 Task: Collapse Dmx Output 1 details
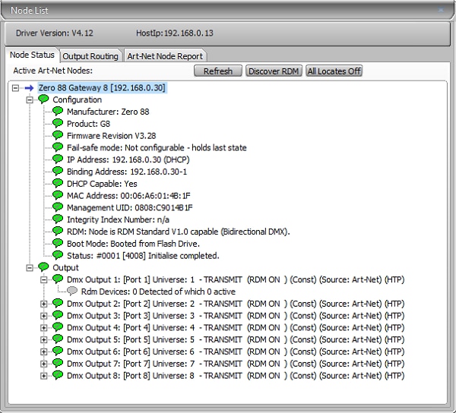coord(44,279)
